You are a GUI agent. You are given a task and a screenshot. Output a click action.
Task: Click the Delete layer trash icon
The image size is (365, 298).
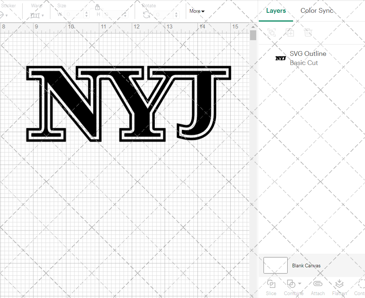[308, 33]
